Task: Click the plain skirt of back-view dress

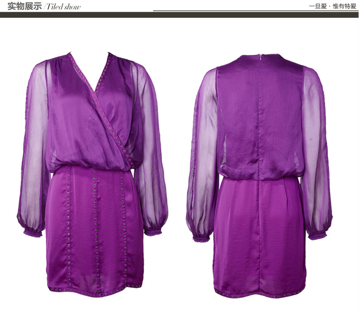Action: coord(259,236)
